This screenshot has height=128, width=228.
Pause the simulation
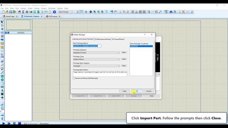click(14, 123)
